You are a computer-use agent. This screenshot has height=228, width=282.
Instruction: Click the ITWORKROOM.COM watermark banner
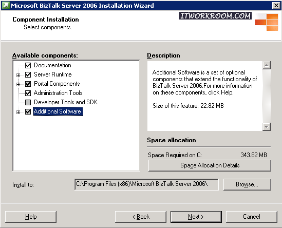(215, 16)
